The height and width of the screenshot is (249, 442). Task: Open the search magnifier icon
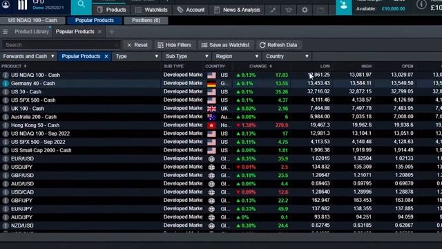click(x=81, y=4)
